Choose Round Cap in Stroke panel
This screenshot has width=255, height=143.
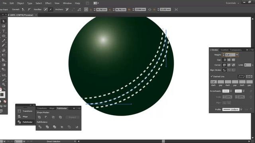(229, 60)
